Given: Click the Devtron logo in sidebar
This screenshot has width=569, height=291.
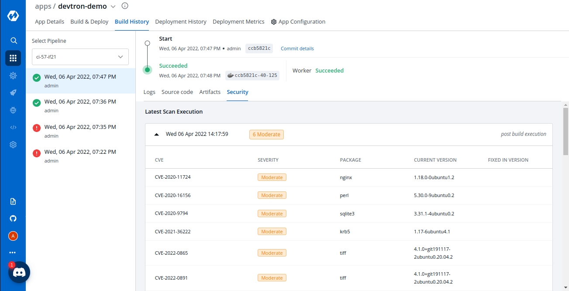Looking at the screenshot, I should tap(13, 16).
